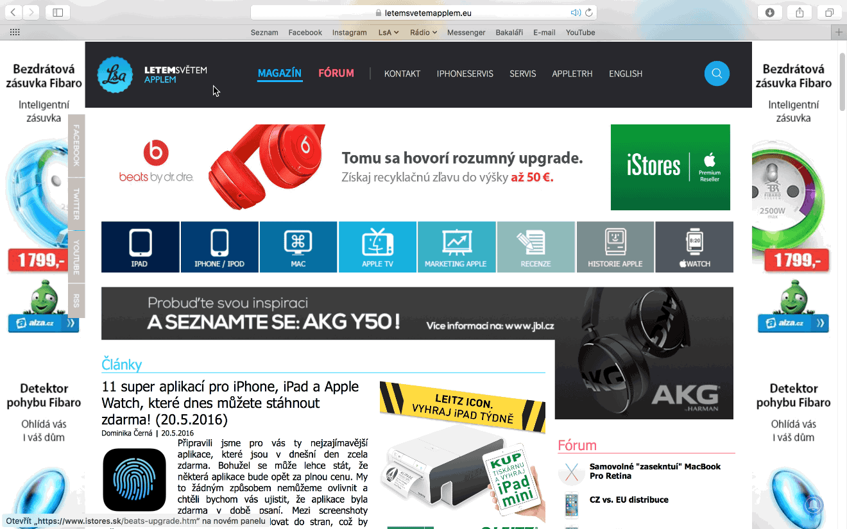Open the E-mail bookmark
This screenshot has width=847, height=529.
pos(544,32)
